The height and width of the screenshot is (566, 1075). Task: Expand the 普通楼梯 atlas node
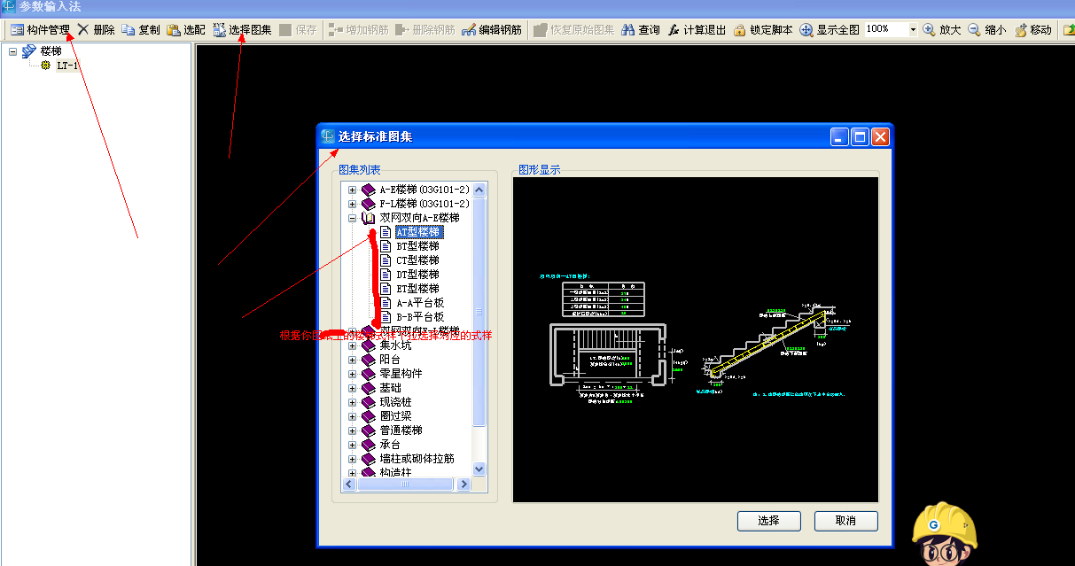[352, 430]
